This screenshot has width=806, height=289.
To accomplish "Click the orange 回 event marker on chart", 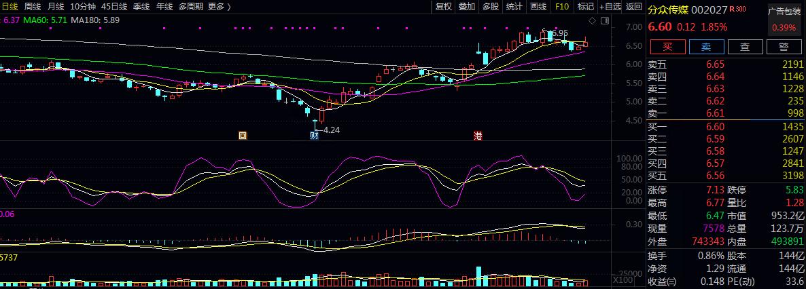I will [243, 135].
